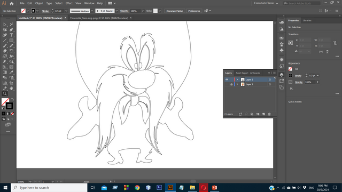Toggle the lock on Layer 1

pos(231,84)
